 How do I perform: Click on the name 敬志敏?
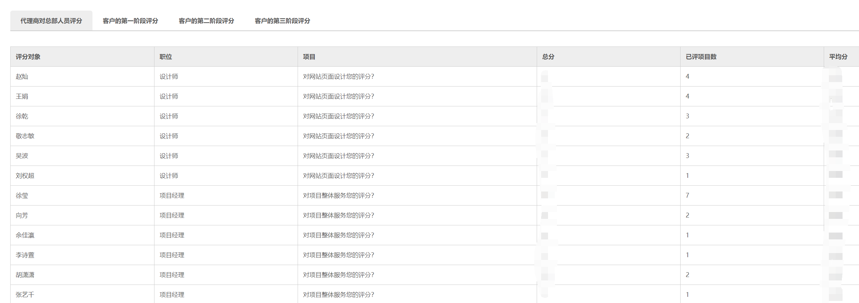coord(25,136)
